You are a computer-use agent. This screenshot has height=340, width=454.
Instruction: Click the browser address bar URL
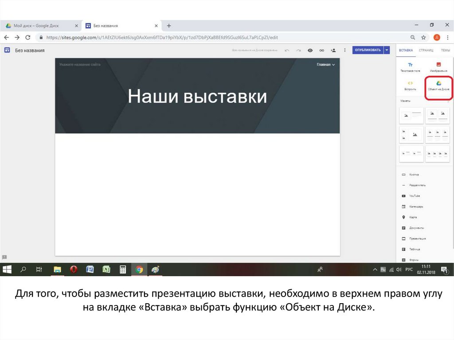point(162,37)
